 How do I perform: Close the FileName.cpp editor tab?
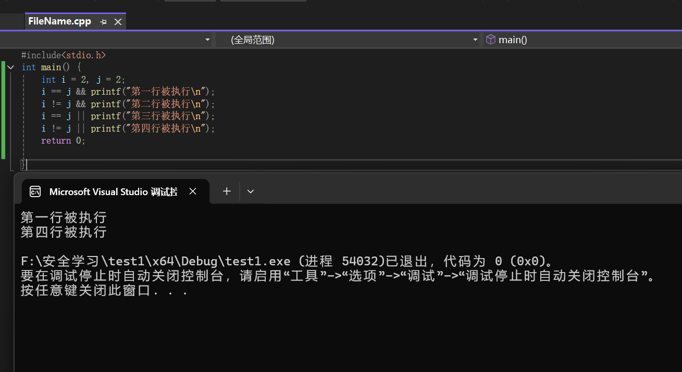(118, 22)
